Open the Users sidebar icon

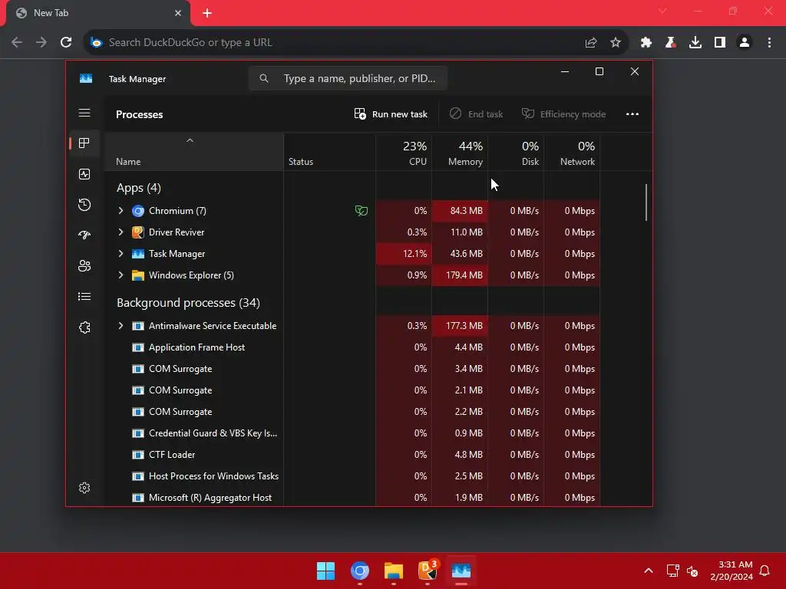[84, 266]
